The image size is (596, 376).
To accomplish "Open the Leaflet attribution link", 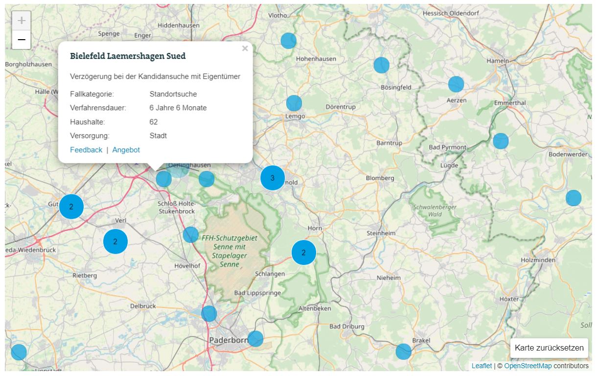I will (481, 366).
